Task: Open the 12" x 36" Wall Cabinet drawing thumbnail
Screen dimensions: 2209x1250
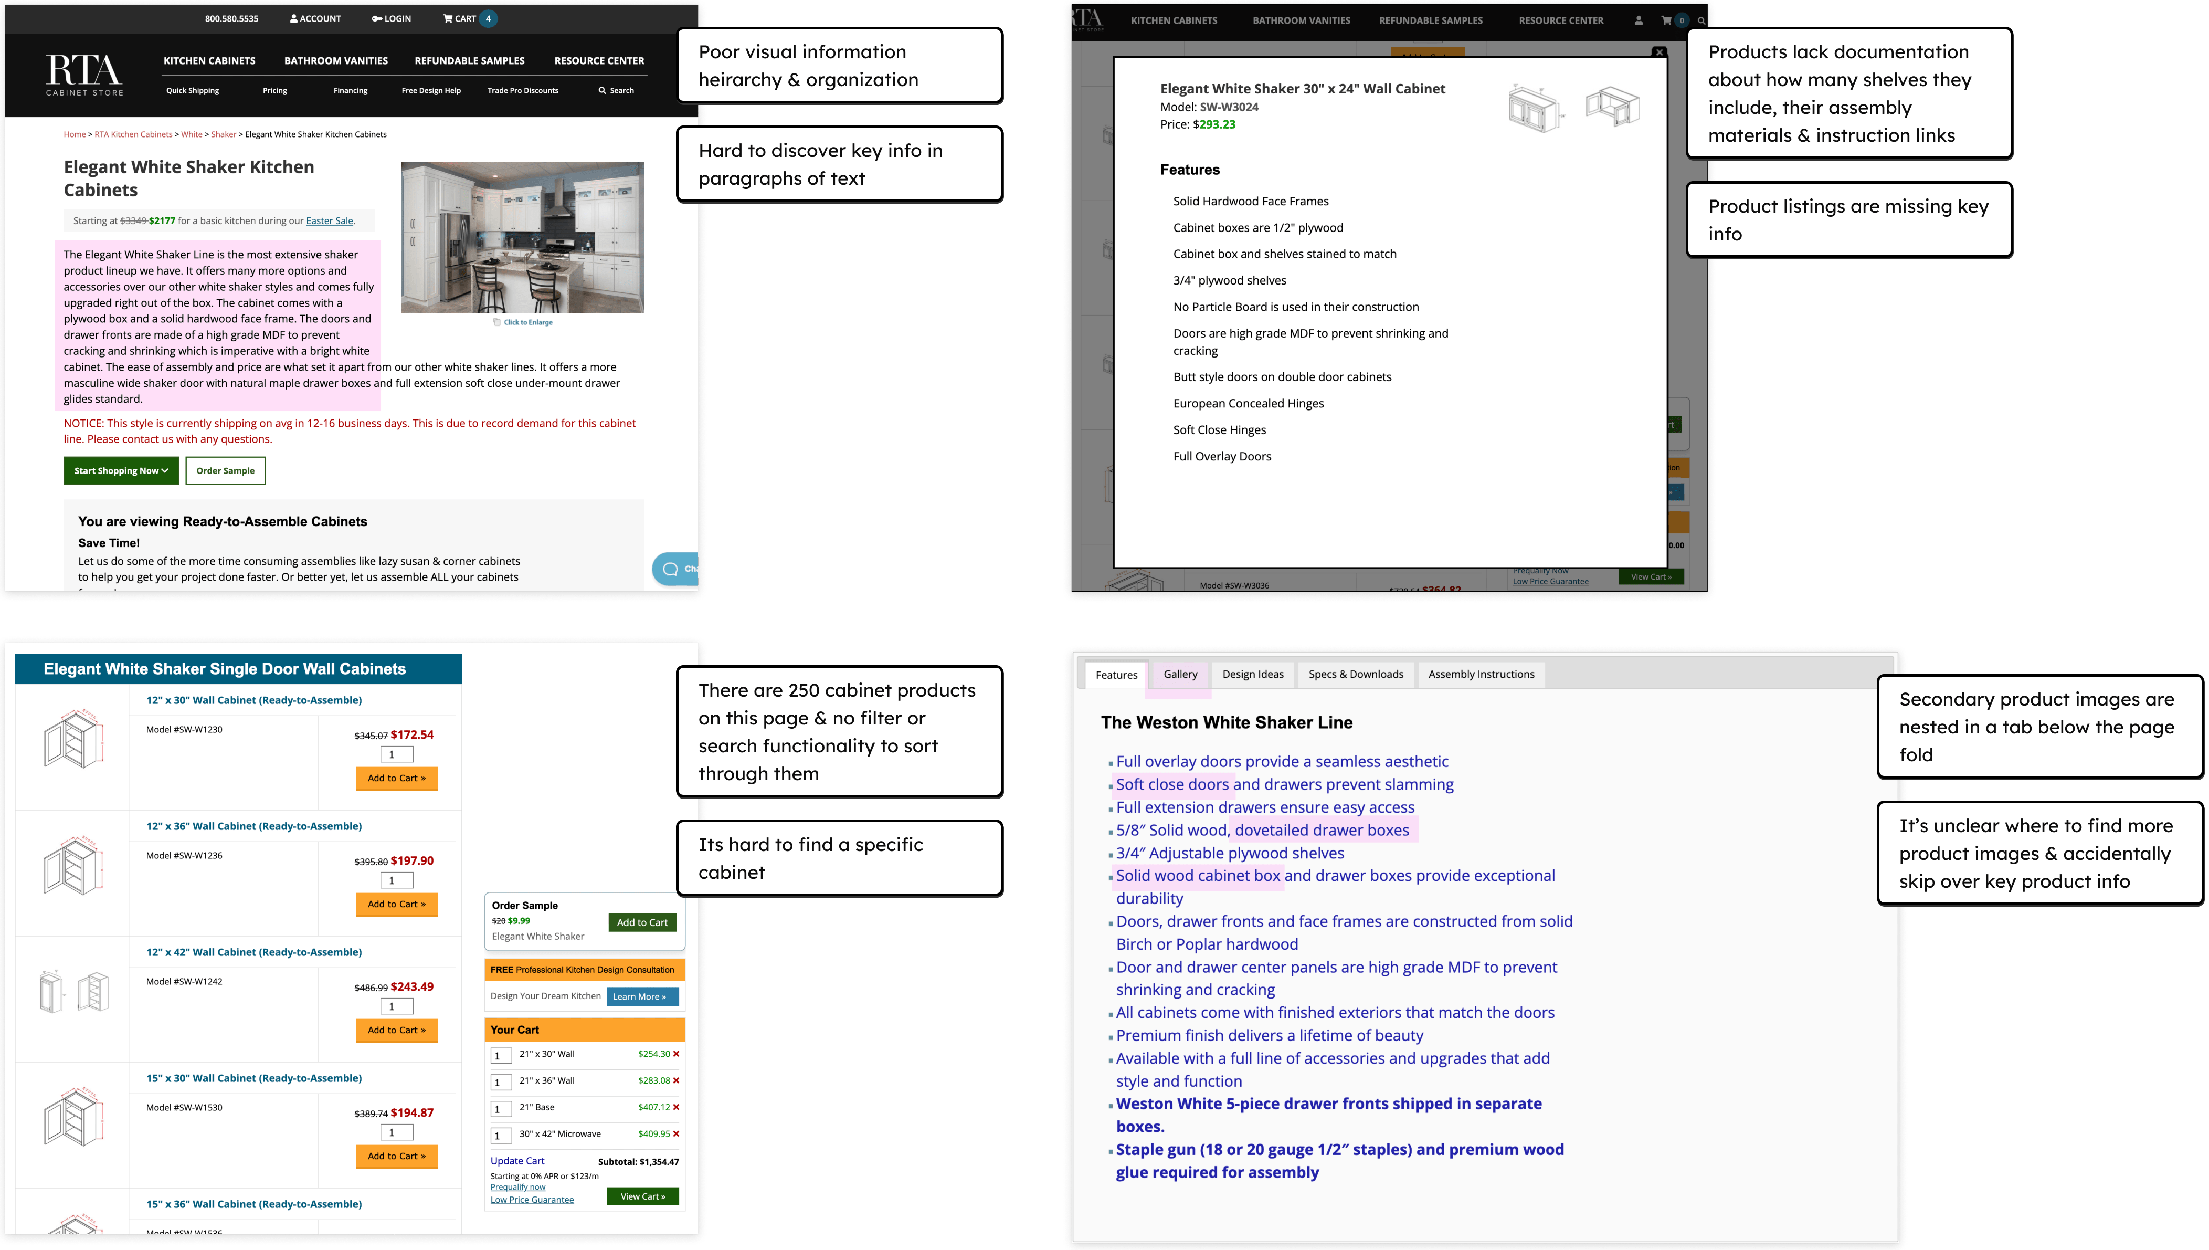Action: click(x=74, y=865)
